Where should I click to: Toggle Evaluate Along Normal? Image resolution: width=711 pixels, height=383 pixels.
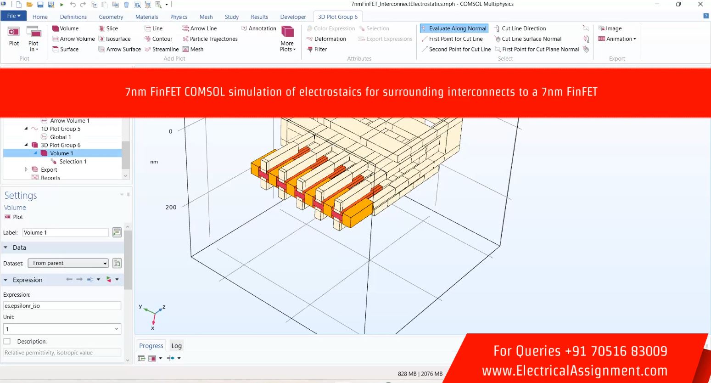tap(453, 28)
